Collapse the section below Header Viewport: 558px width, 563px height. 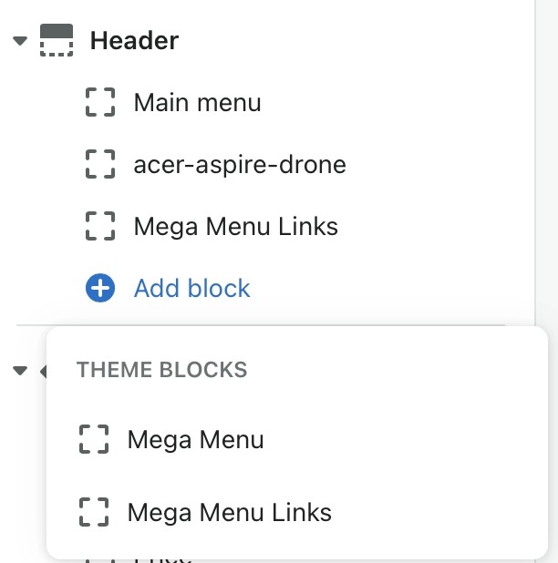click(x=21, y=370)
